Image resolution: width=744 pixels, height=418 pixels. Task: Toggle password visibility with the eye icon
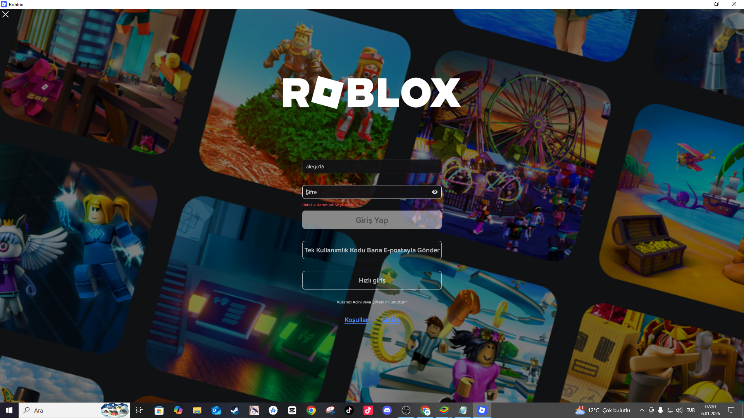[x=434, y=192]
